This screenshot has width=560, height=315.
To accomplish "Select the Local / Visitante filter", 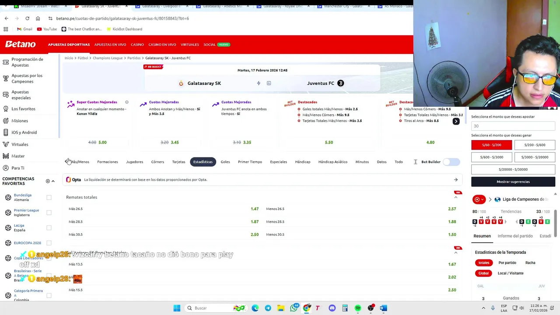I will click(x=511, y=273).
